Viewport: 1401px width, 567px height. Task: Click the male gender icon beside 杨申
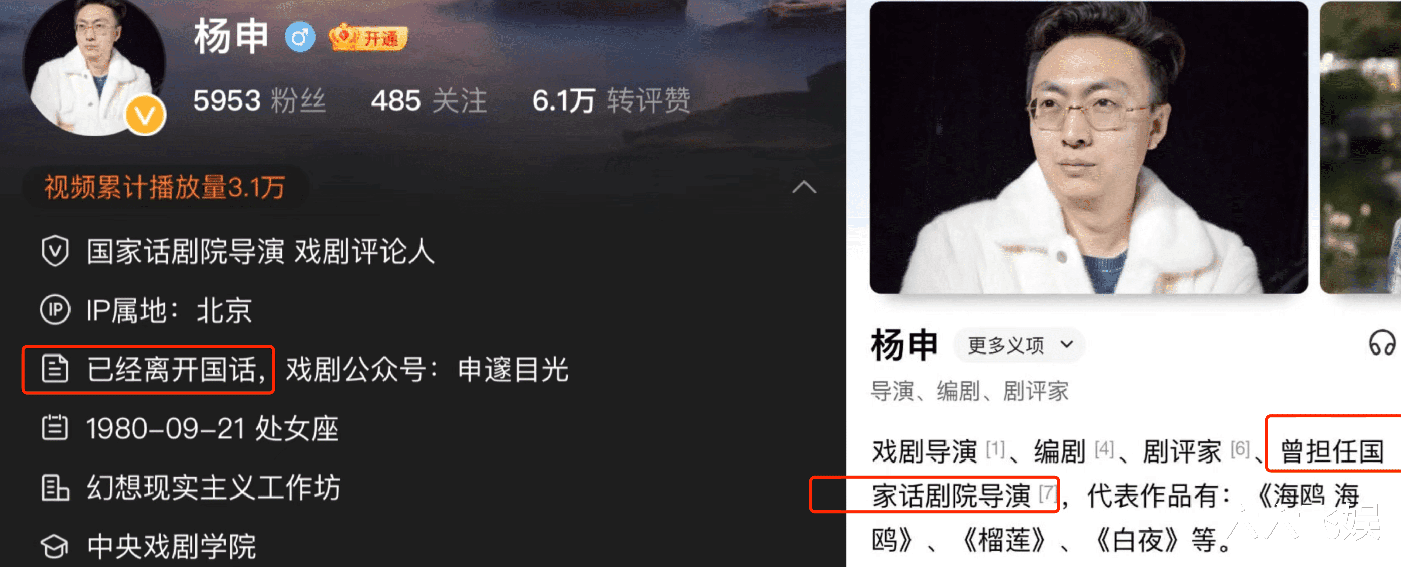[x=300, y=37]
